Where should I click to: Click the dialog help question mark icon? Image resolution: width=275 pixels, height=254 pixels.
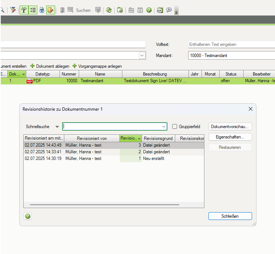point(28,216)
